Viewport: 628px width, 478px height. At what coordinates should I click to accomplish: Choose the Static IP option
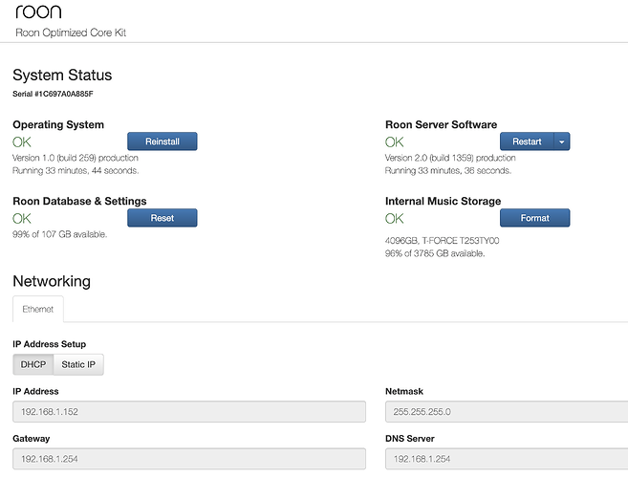click(78, 364)
